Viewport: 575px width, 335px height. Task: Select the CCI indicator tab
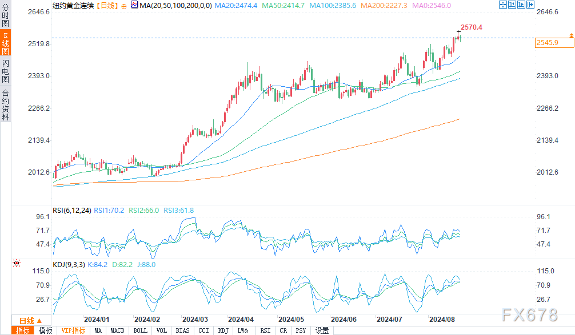203,330
